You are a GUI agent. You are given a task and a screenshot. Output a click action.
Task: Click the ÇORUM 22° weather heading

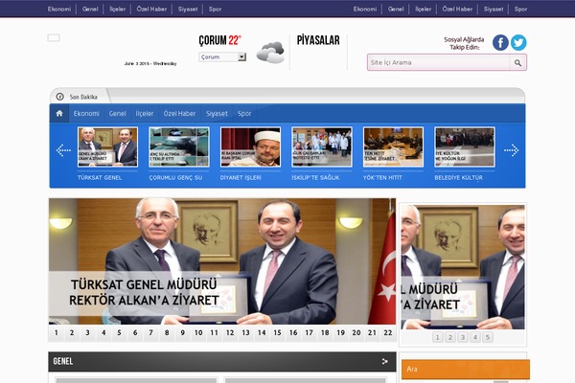point(220,40)
